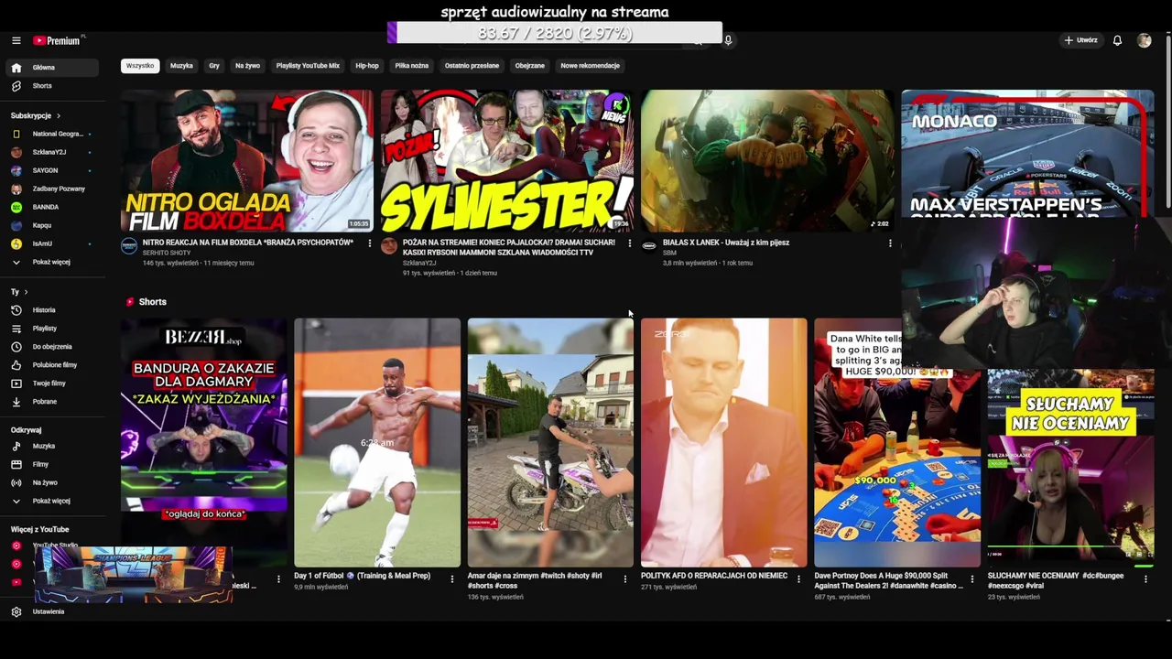Click the donation goal progress bar overlay
1172x659 pixels.
(x=555, y=33)
